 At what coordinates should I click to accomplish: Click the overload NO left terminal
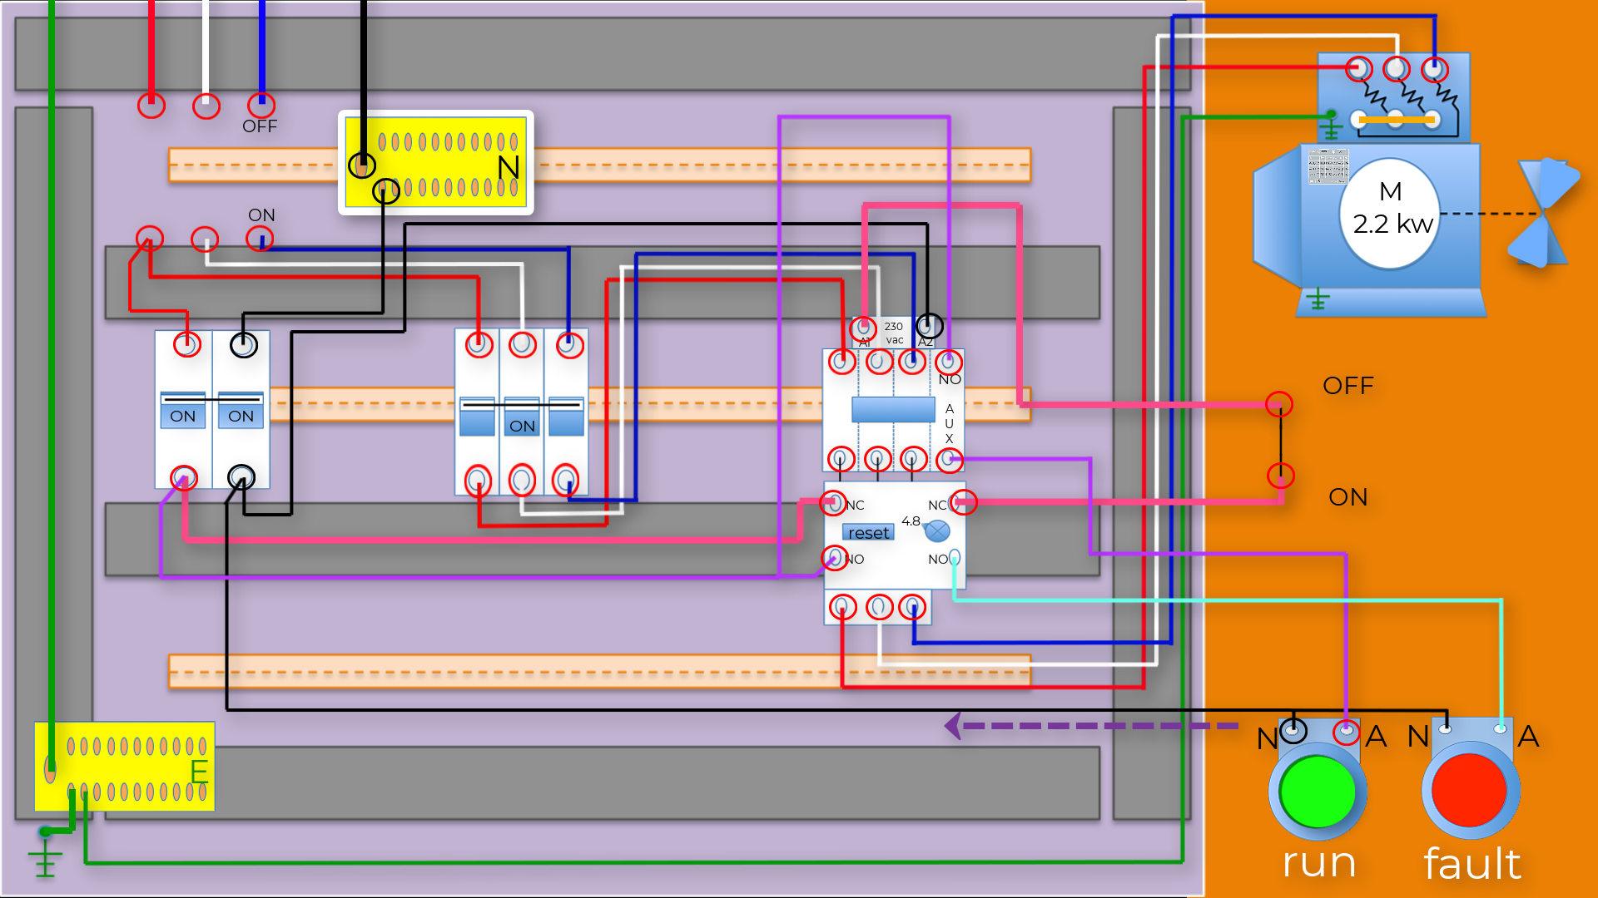point(834,558)
